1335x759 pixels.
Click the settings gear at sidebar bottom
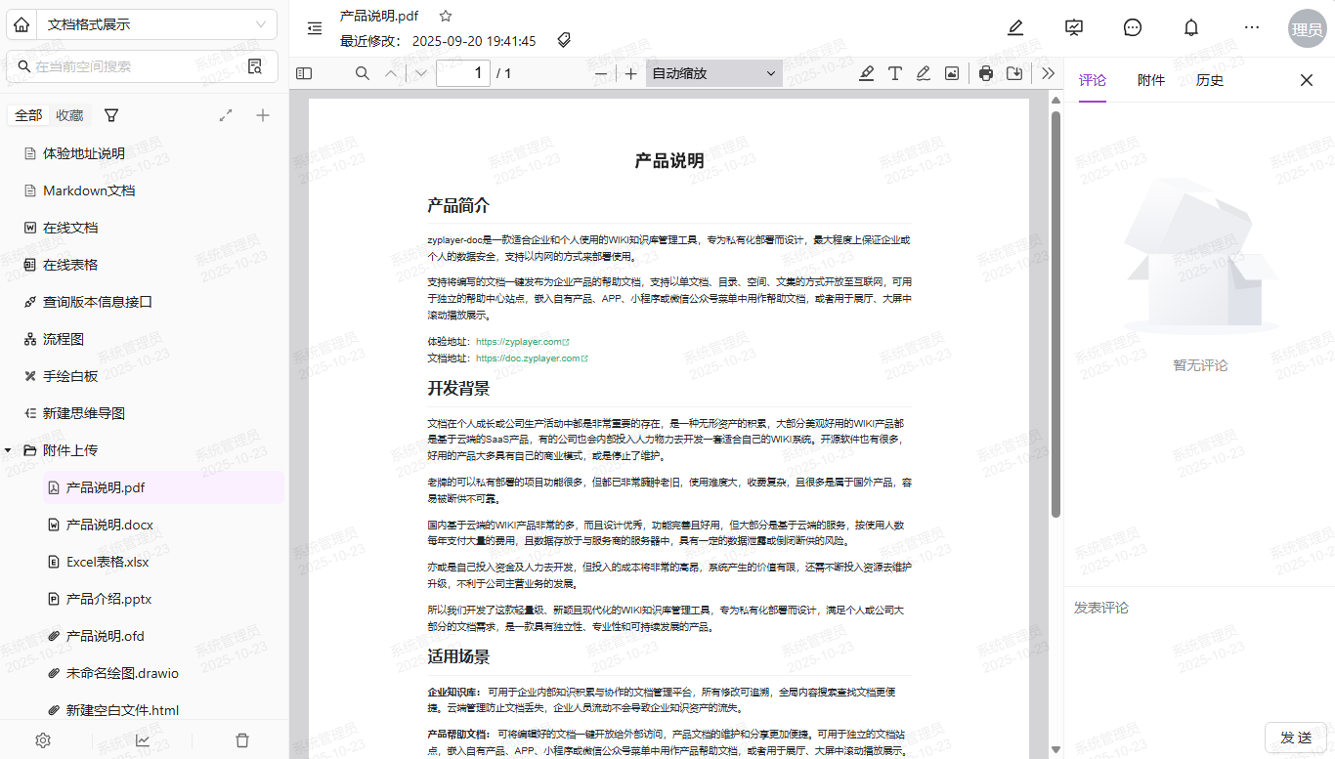43,740
